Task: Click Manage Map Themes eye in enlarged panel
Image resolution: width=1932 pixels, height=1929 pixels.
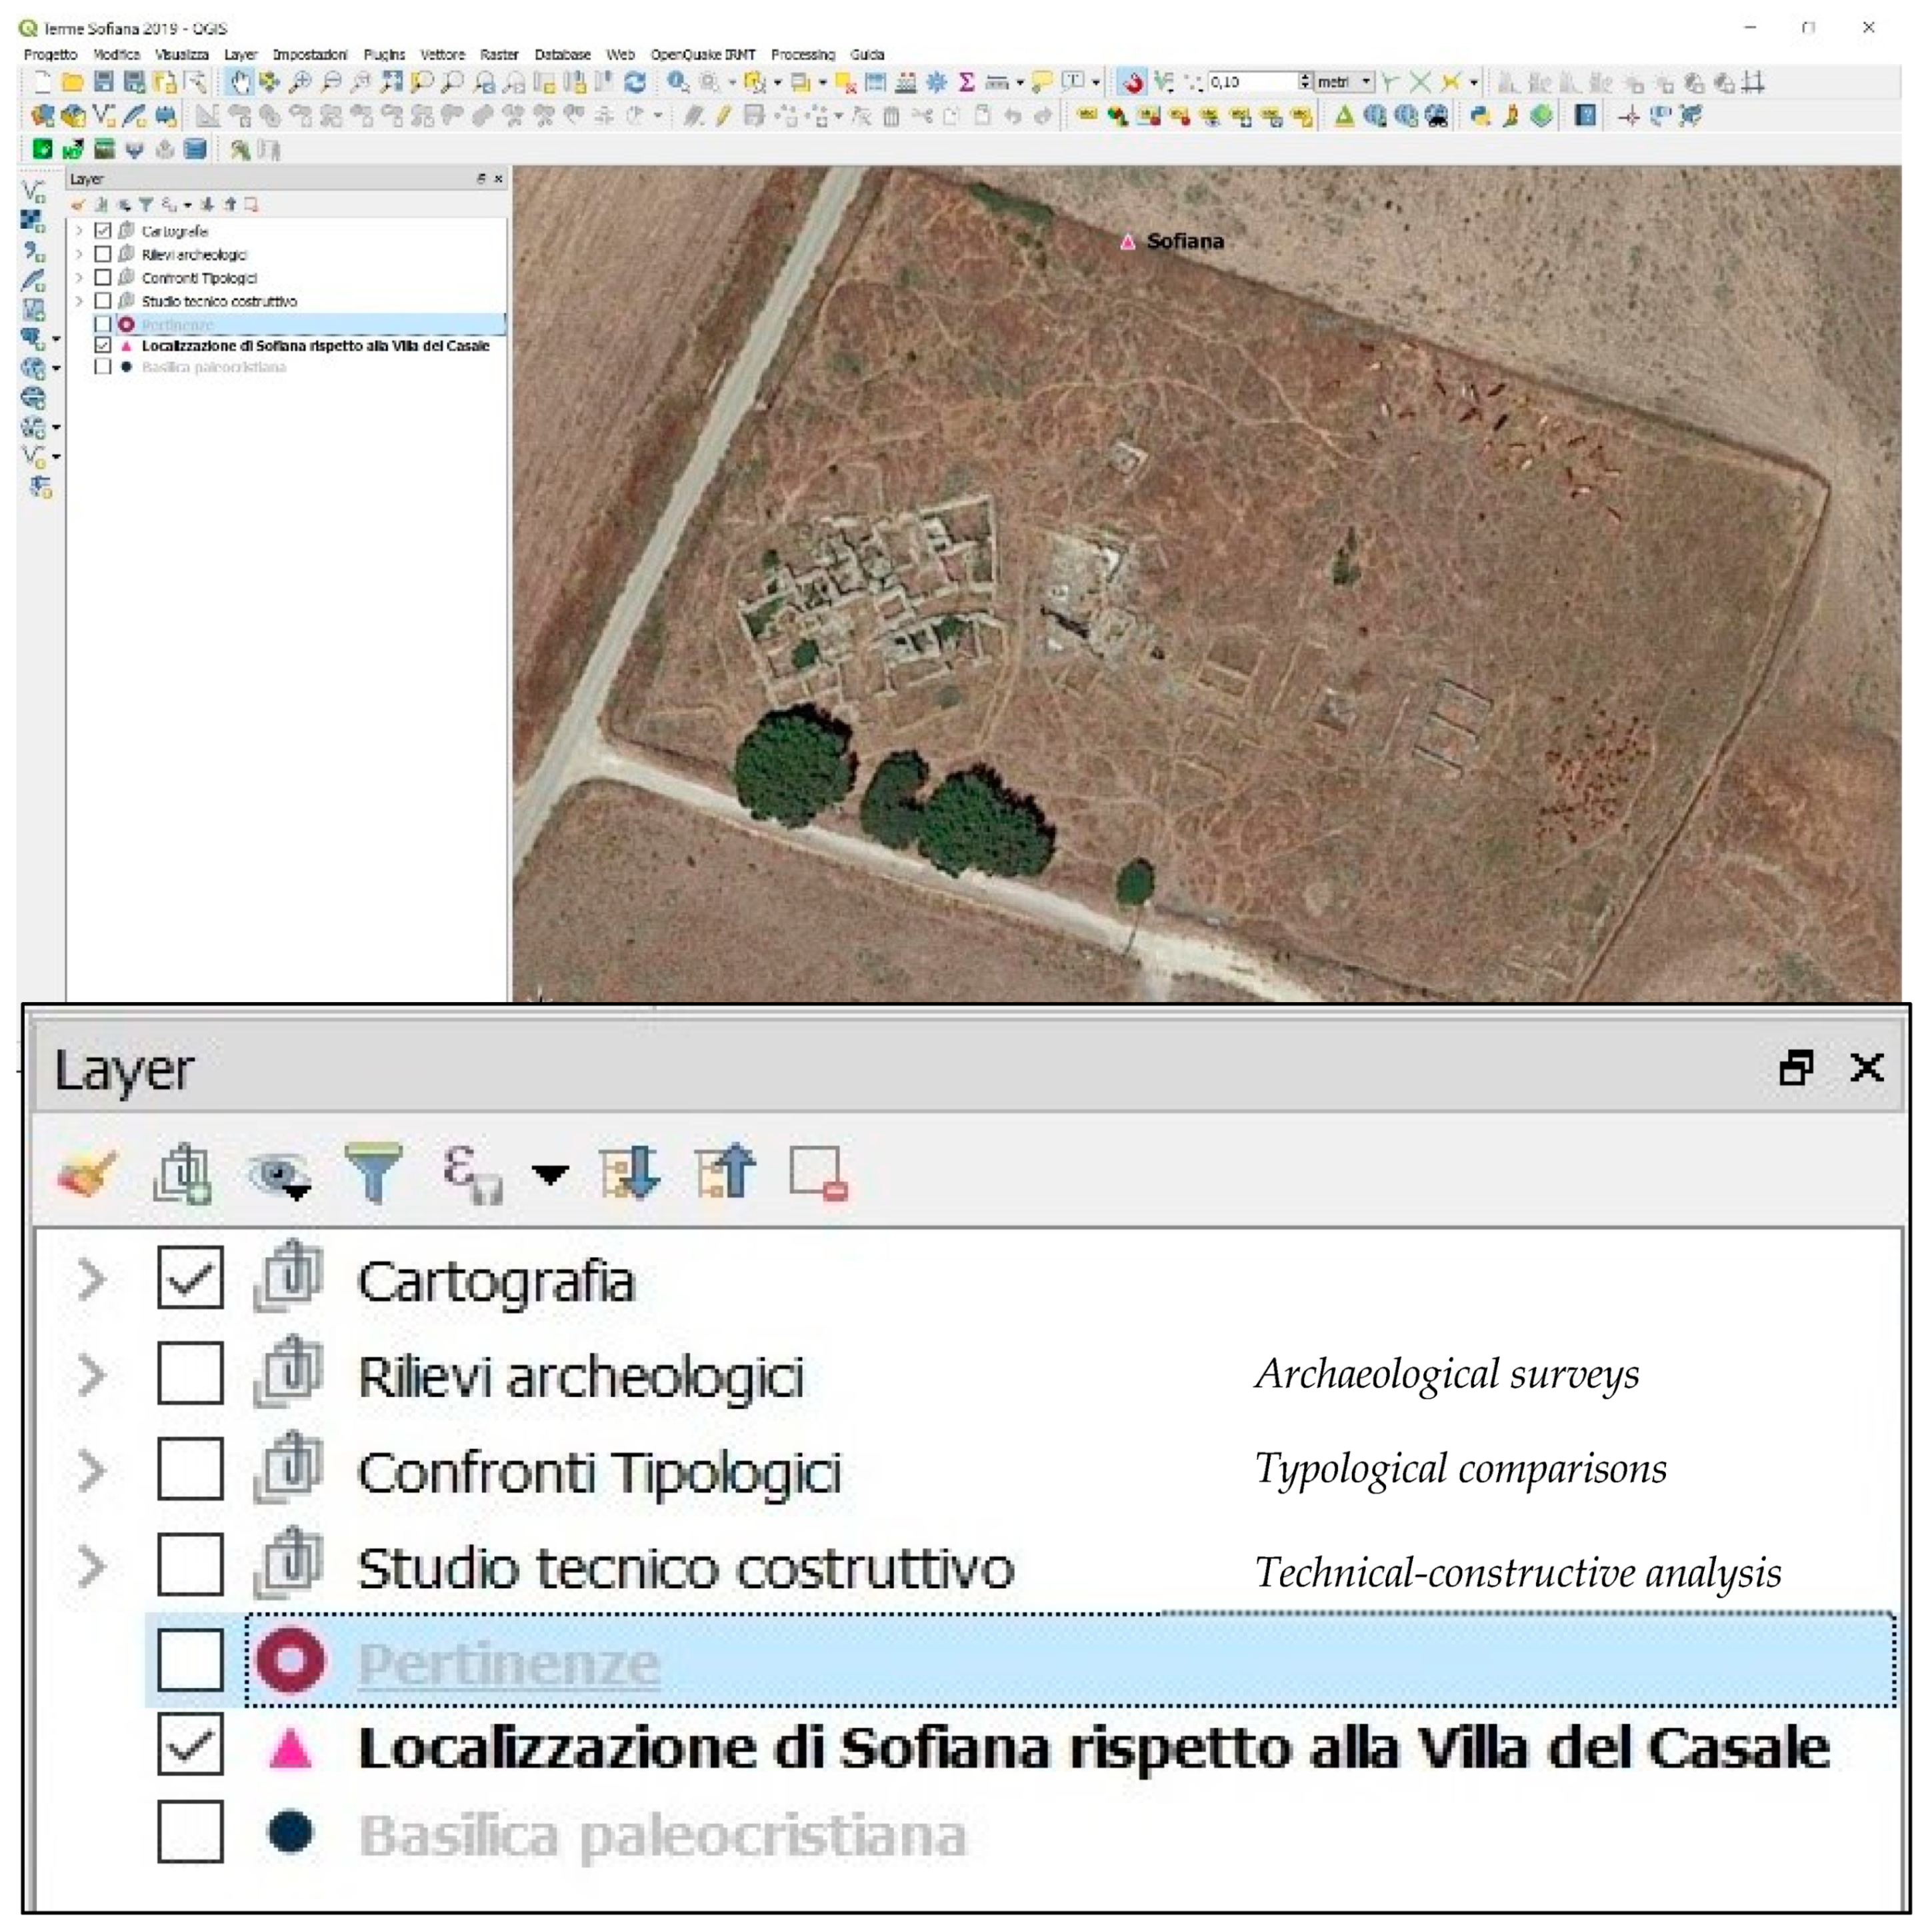Action: coord(279,1171)
